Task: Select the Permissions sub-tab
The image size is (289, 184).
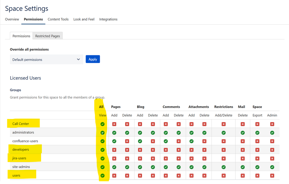Action: pyautogui.click(x=21, y=36)
